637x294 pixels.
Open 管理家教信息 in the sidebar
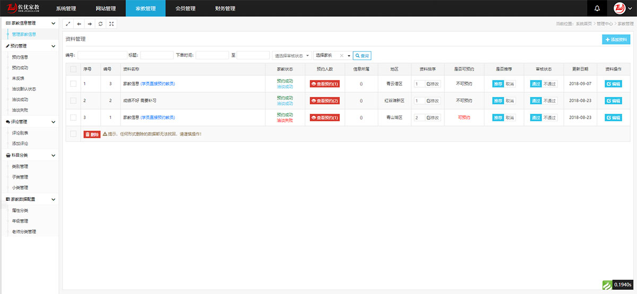point(24,34)
